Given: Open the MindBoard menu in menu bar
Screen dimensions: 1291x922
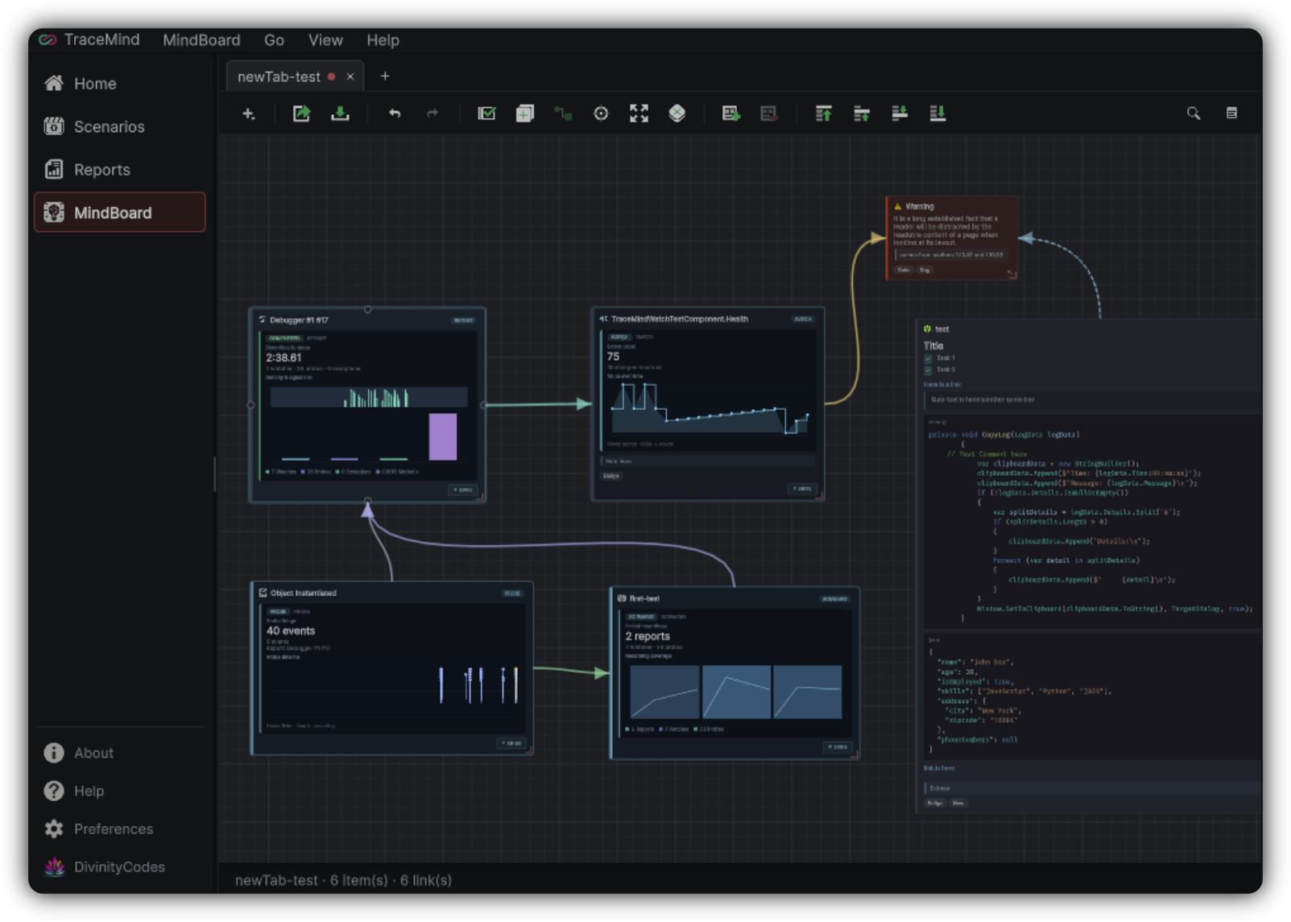Looking at the screenshot, I should coord(201,40).
